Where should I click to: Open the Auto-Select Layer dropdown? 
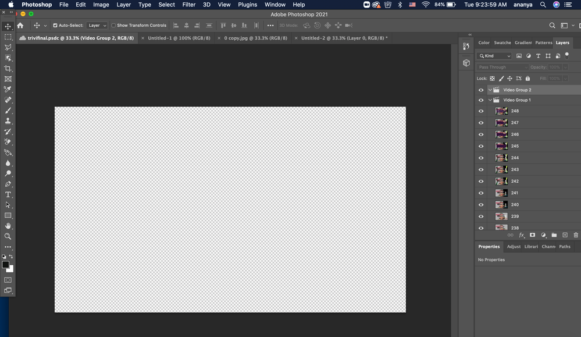click(97, 25)
